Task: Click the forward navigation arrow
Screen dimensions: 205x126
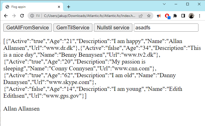Action: coord(14,16)
